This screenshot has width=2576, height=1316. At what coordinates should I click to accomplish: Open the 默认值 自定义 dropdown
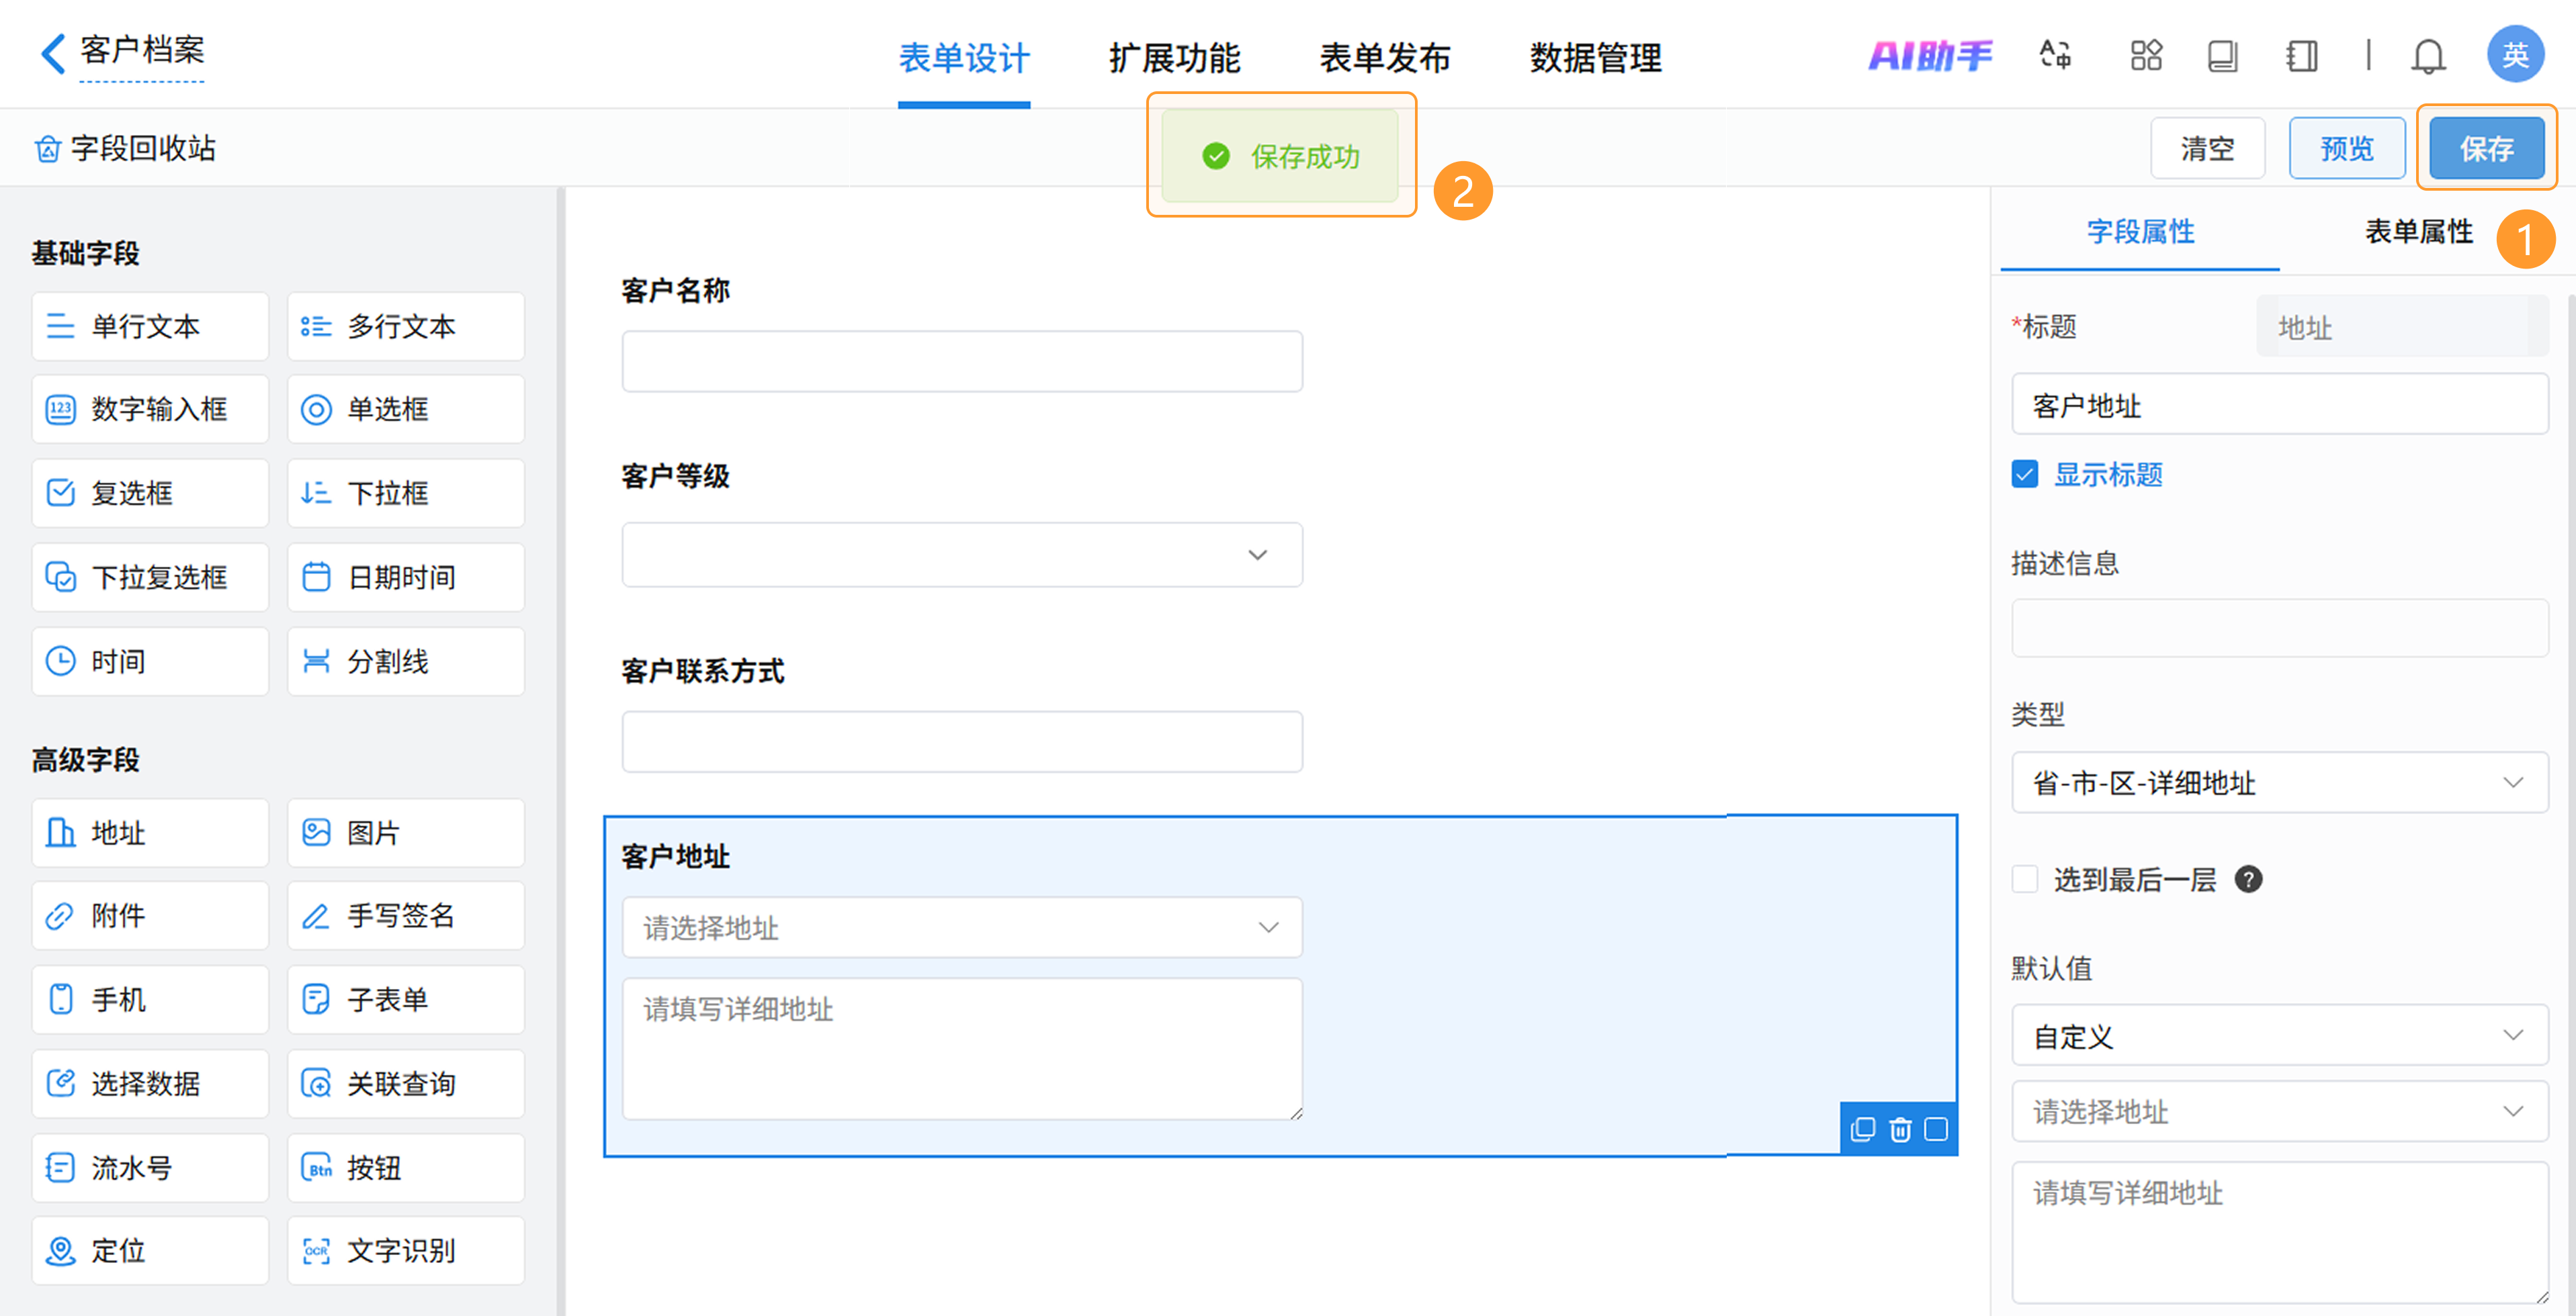click(x=2279, y=1035)
